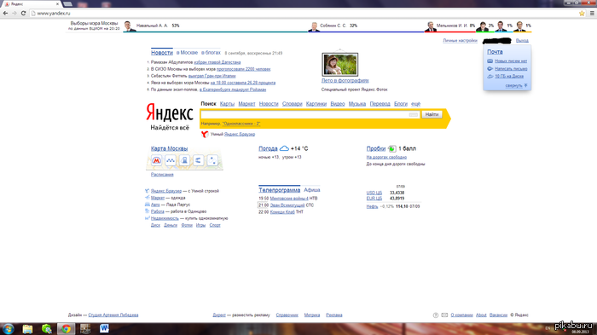Click the green traffic light icon by Пробки

click(391, 149)
